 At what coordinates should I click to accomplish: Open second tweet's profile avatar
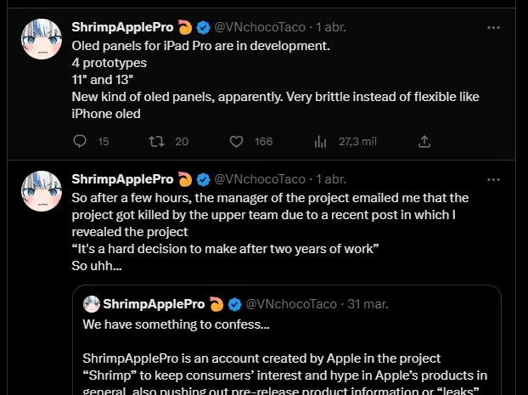[x=42, y=191]
